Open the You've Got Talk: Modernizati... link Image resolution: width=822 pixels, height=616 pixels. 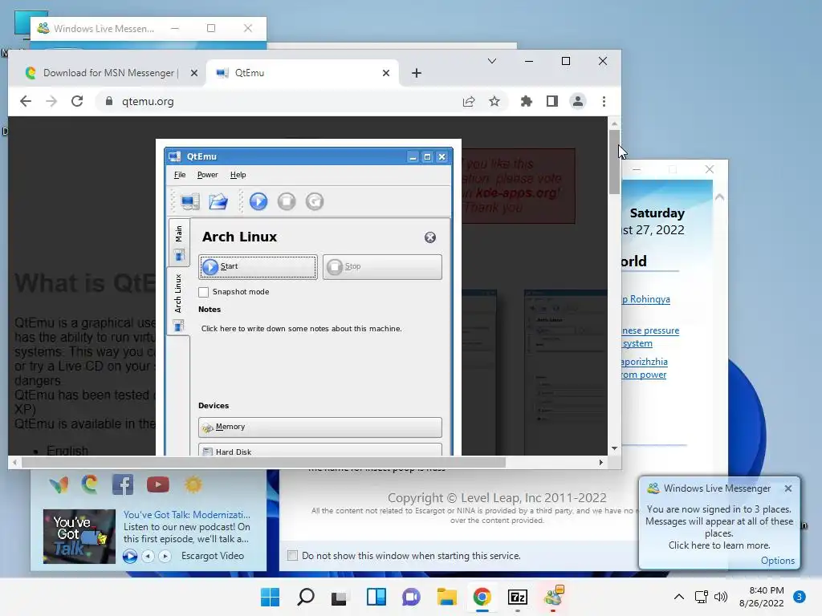coord(186,515)
